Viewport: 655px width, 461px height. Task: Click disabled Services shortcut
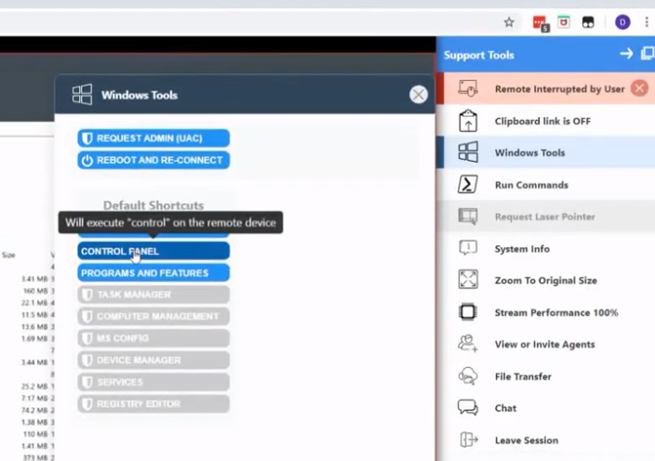[154, 382]
